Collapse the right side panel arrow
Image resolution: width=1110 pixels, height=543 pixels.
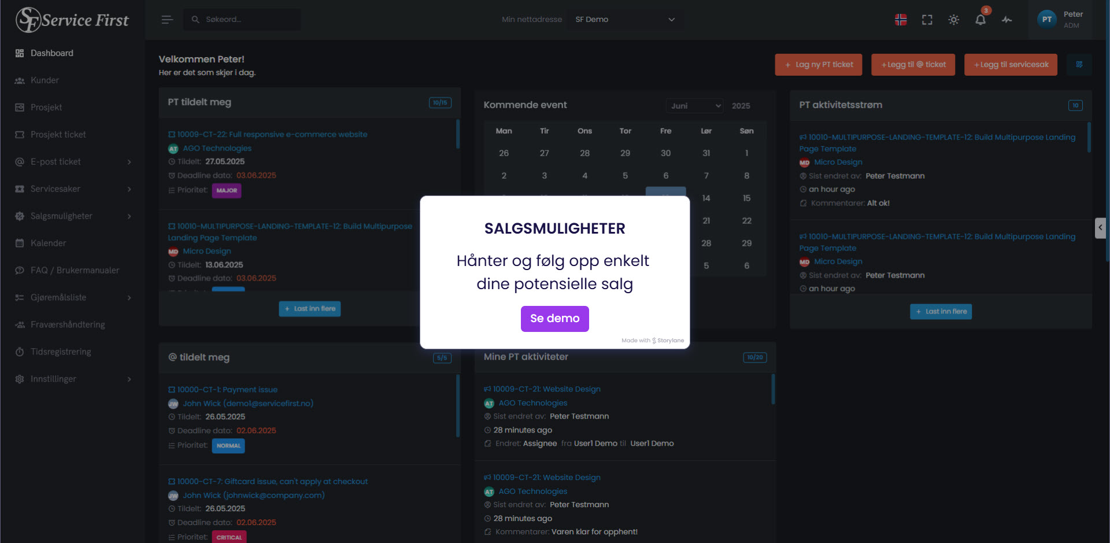pos(1100,228)
